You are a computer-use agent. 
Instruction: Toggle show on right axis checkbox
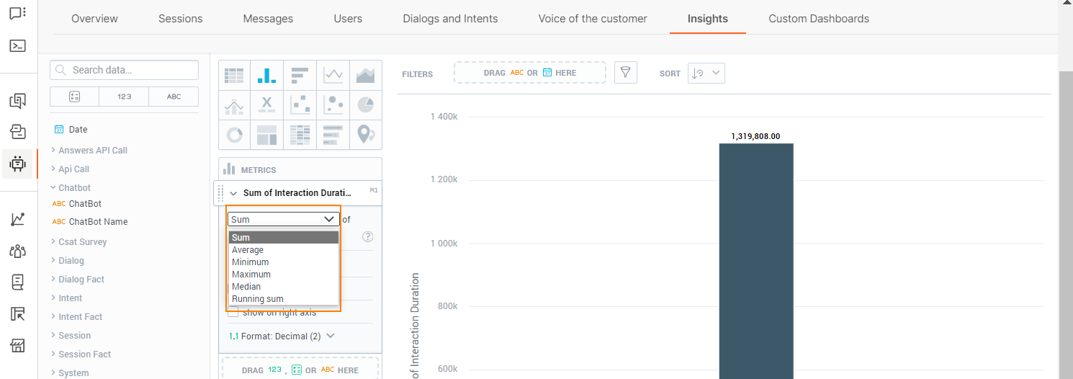click(233, 312)
